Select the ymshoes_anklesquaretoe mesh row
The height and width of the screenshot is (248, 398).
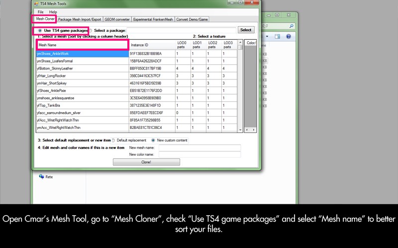pos(83,98)
